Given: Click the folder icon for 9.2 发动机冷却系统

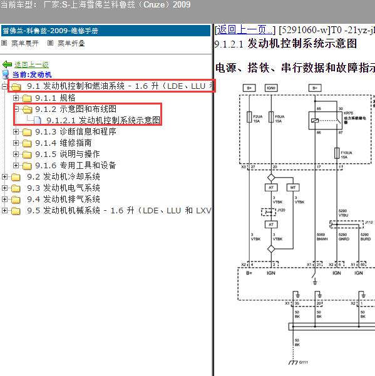Looking at the screenshot, I should point(16,177).
